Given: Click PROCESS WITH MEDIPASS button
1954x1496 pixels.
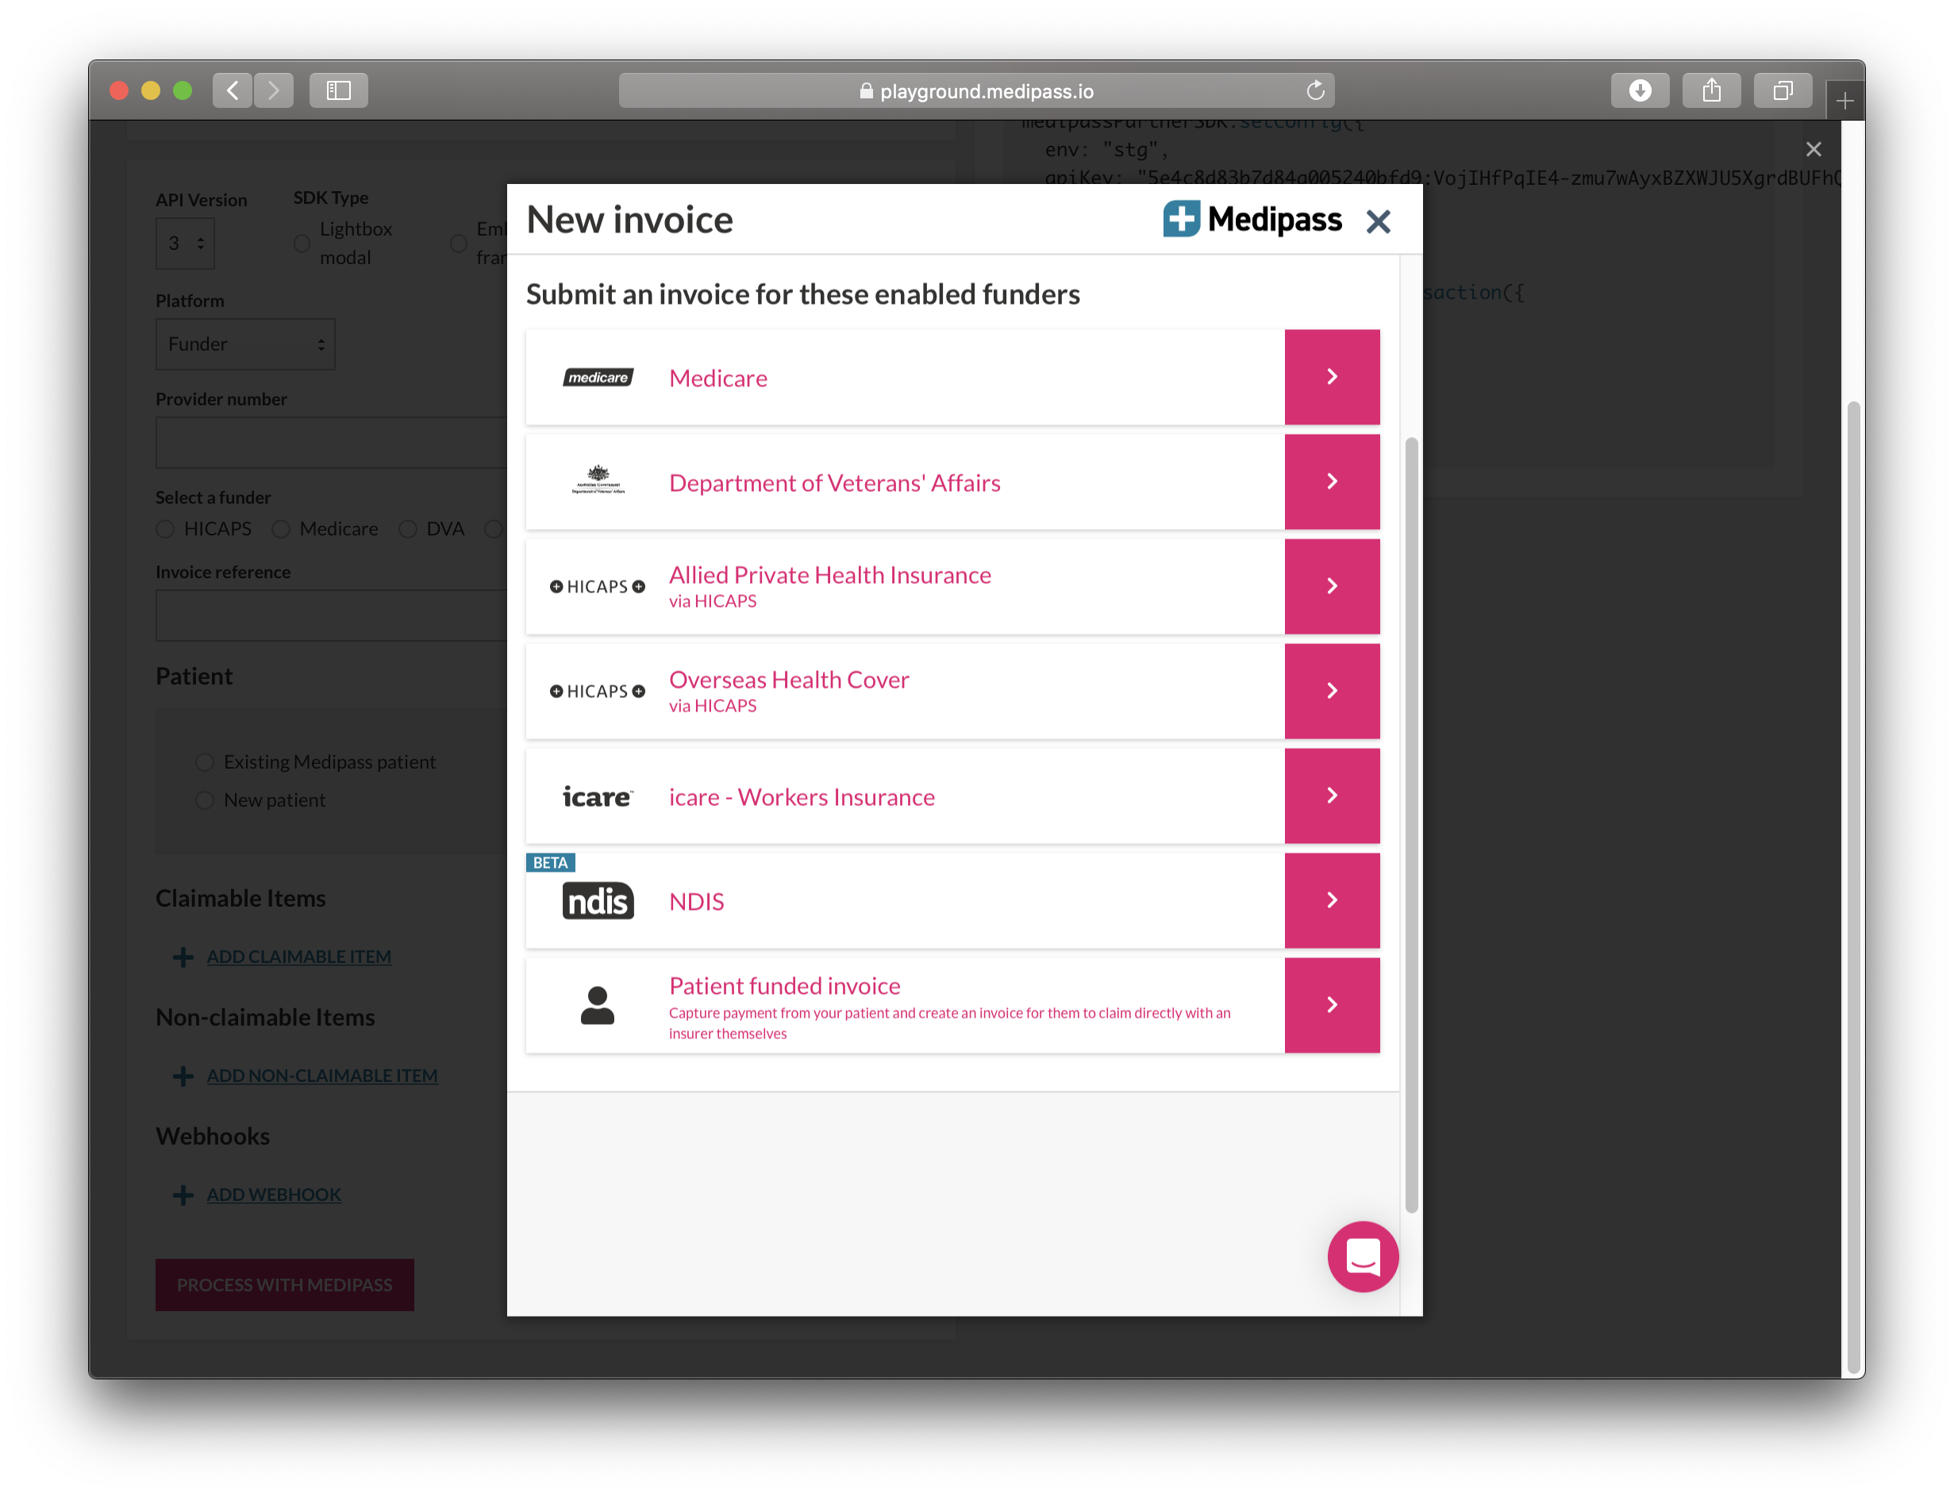Looking at the screenshot, I should [x=284, y=1285].
